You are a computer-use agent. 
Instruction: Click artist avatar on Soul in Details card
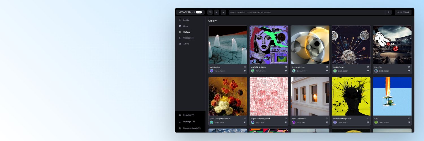(x=335, y=71)
